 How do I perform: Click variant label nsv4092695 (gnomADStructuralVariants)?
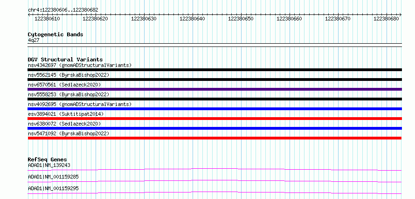[x=80, y=104]
